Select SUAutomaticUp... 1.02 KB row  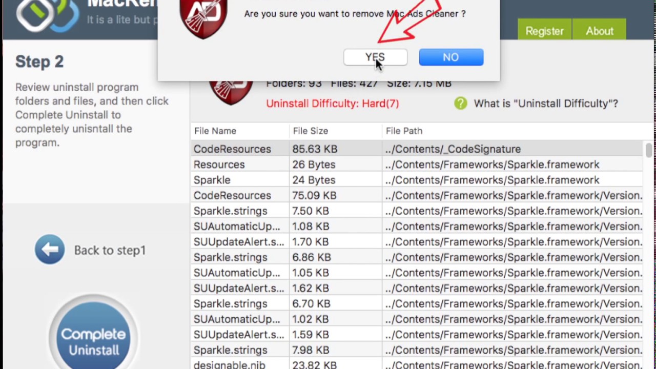coord(418,319)
